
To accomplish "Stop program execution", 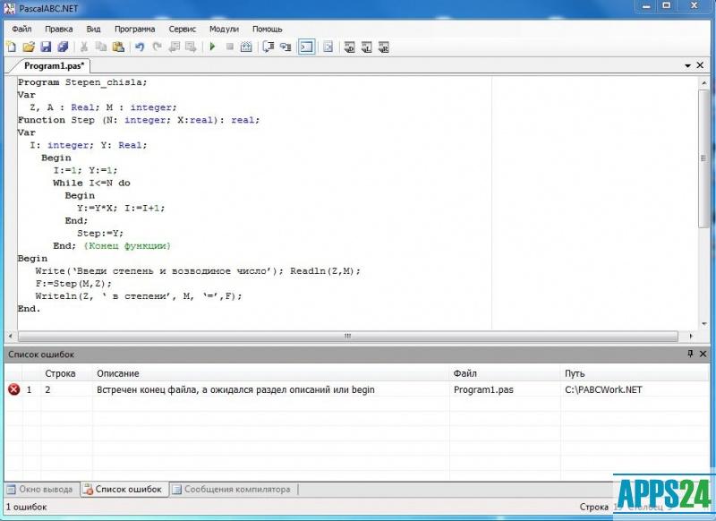I will coord(230,47).
